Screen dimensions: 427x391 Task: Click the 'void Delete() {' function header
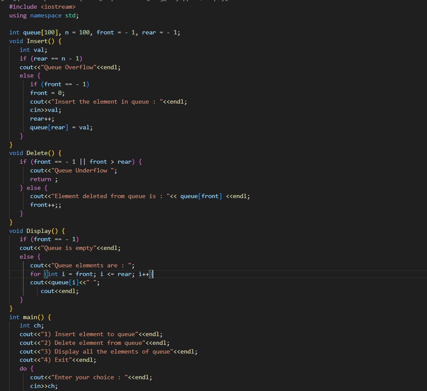[35, 153]
